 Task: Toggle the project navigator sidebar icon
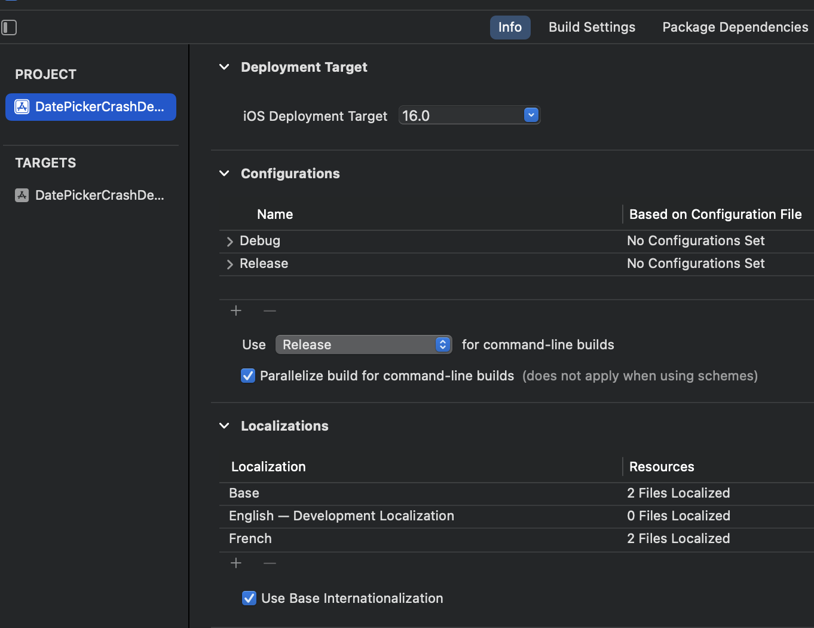(9, 28)
